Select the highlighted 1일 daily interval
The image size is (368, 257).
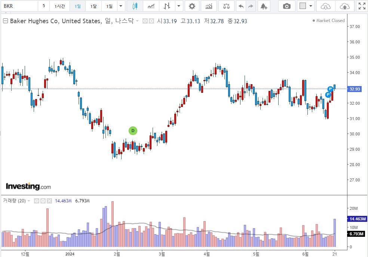(78, 6)
